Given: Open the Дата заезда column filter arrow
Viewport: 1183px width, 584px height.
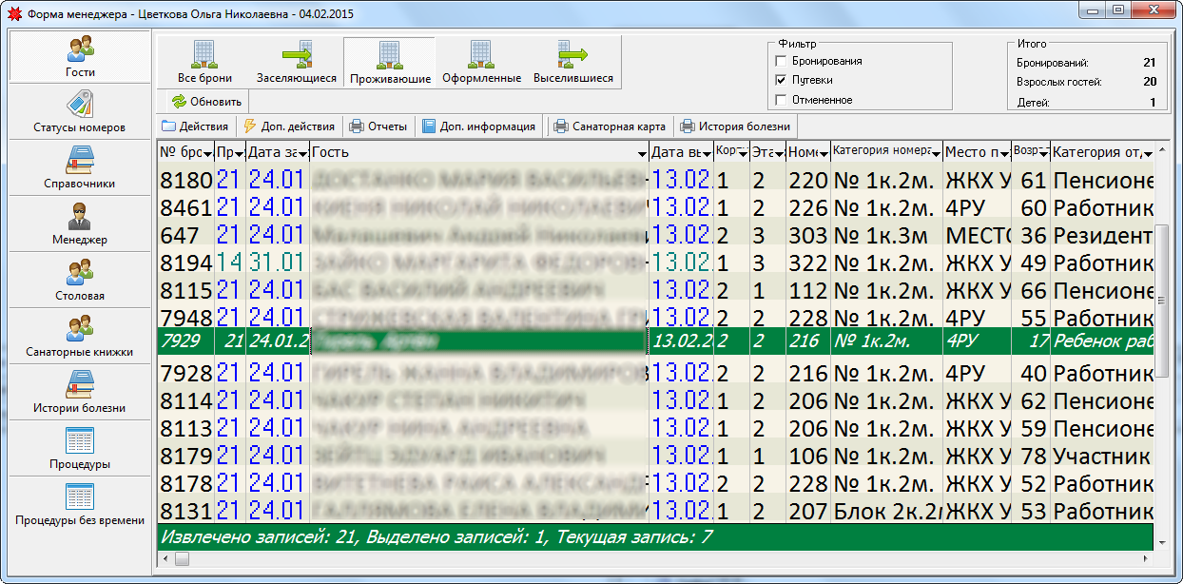Looking at the screenshot, I should click(302, 153).
